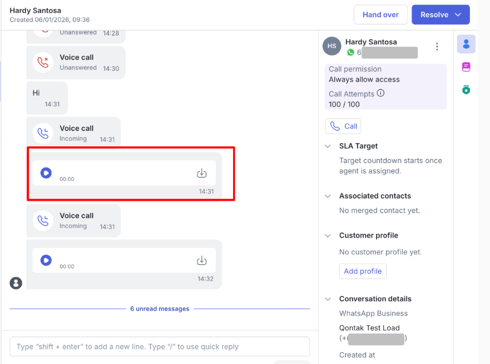Click the Add profile button
Viewport: 490px width, 364px height.
click(362, 271)
